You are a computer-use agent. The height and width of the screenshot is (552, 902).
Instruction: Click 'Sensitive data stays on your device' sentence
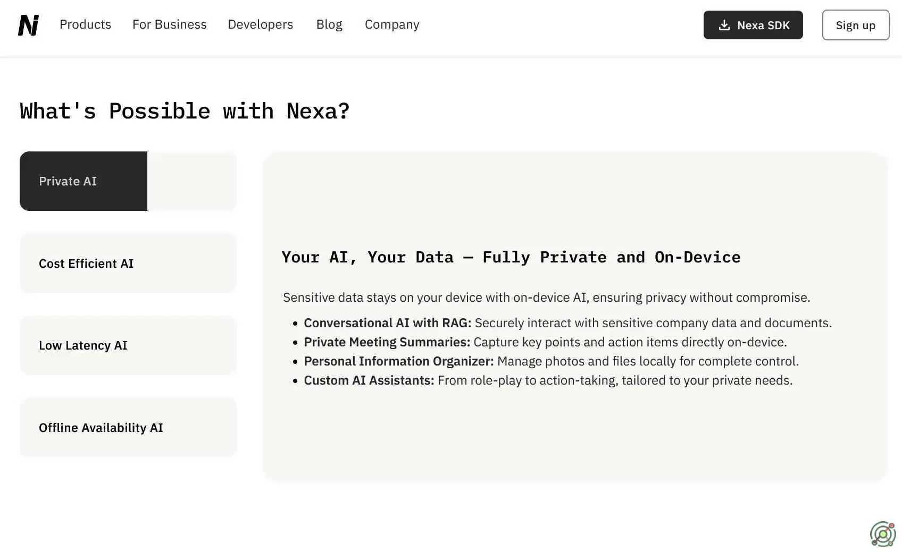click(x=547, y=298)
